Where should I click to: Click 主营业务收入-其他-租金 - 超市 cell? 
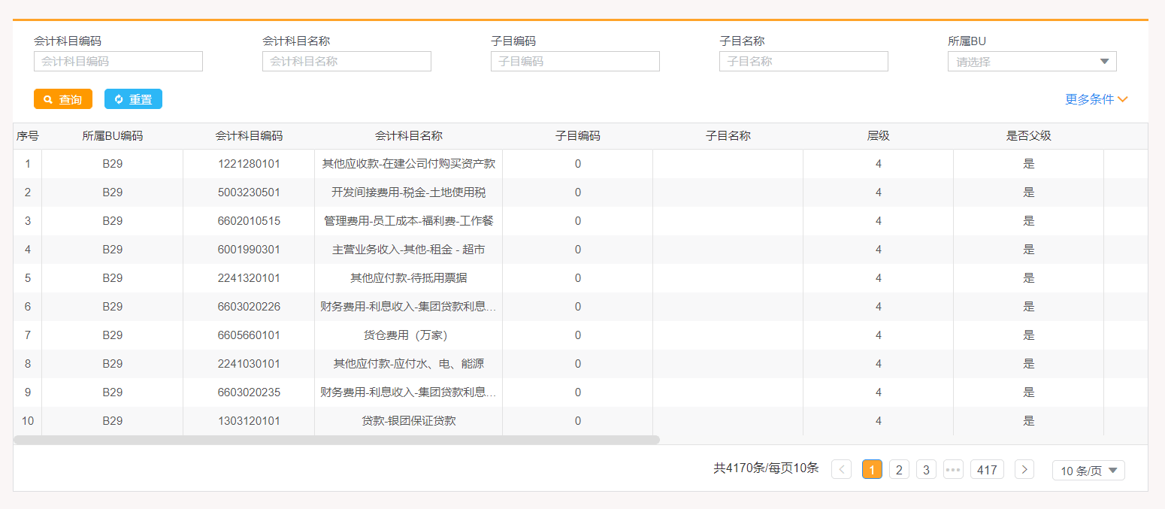[x=409, y=250]
